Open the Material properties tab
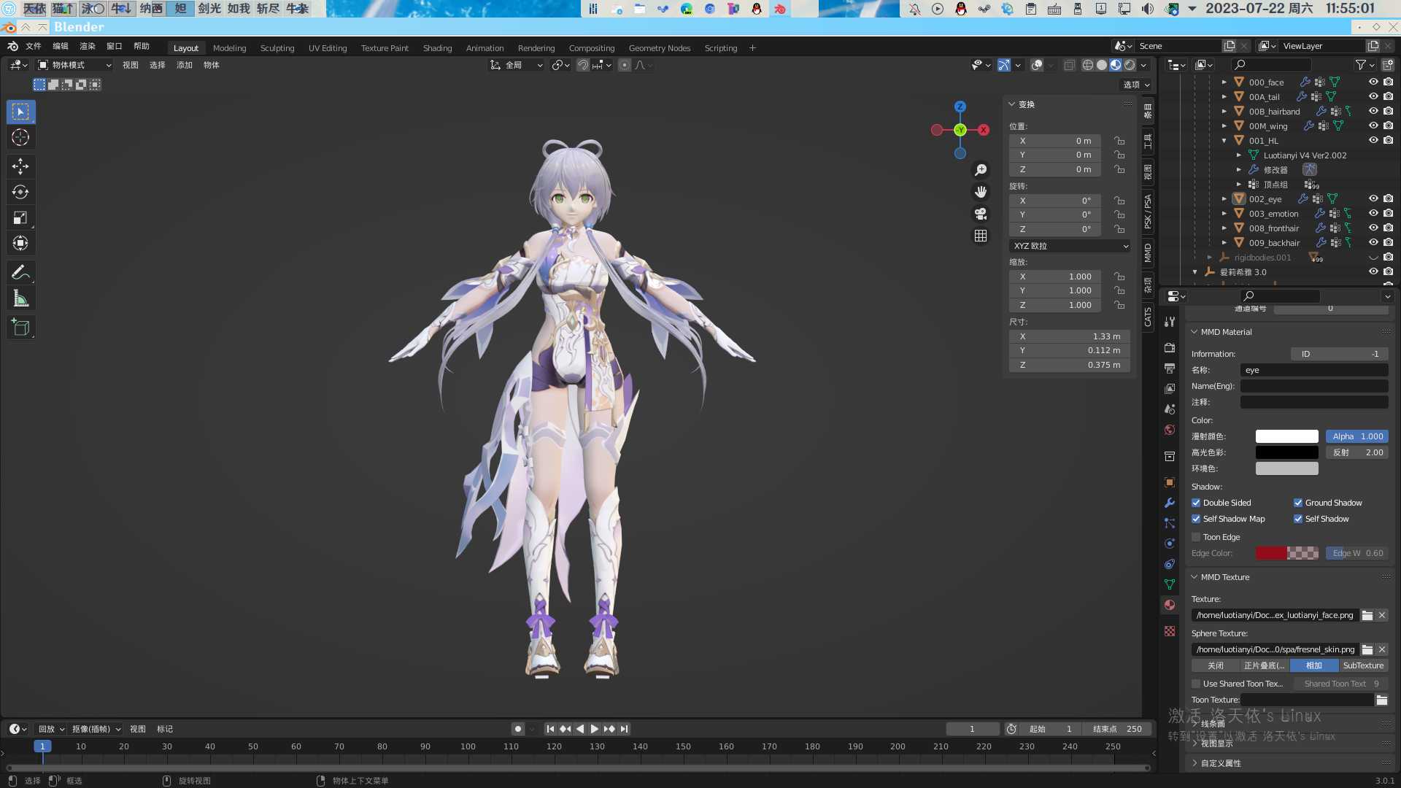This screenshot has height=788, width=1401. point(1170,605)
